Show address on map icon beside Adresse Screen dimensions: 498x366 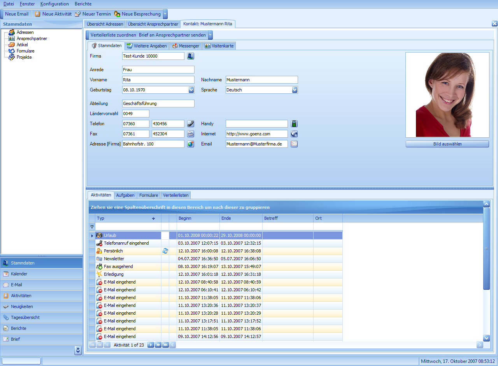click(x=191, y=144)
